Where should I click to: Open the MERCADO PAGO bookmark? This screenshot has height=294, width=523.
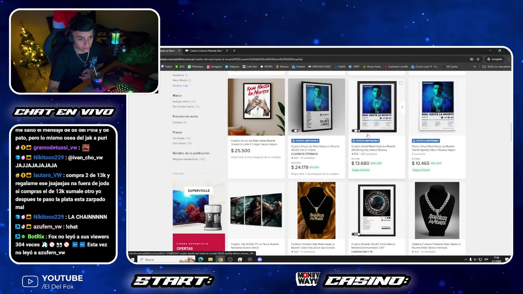pos(320,67)
